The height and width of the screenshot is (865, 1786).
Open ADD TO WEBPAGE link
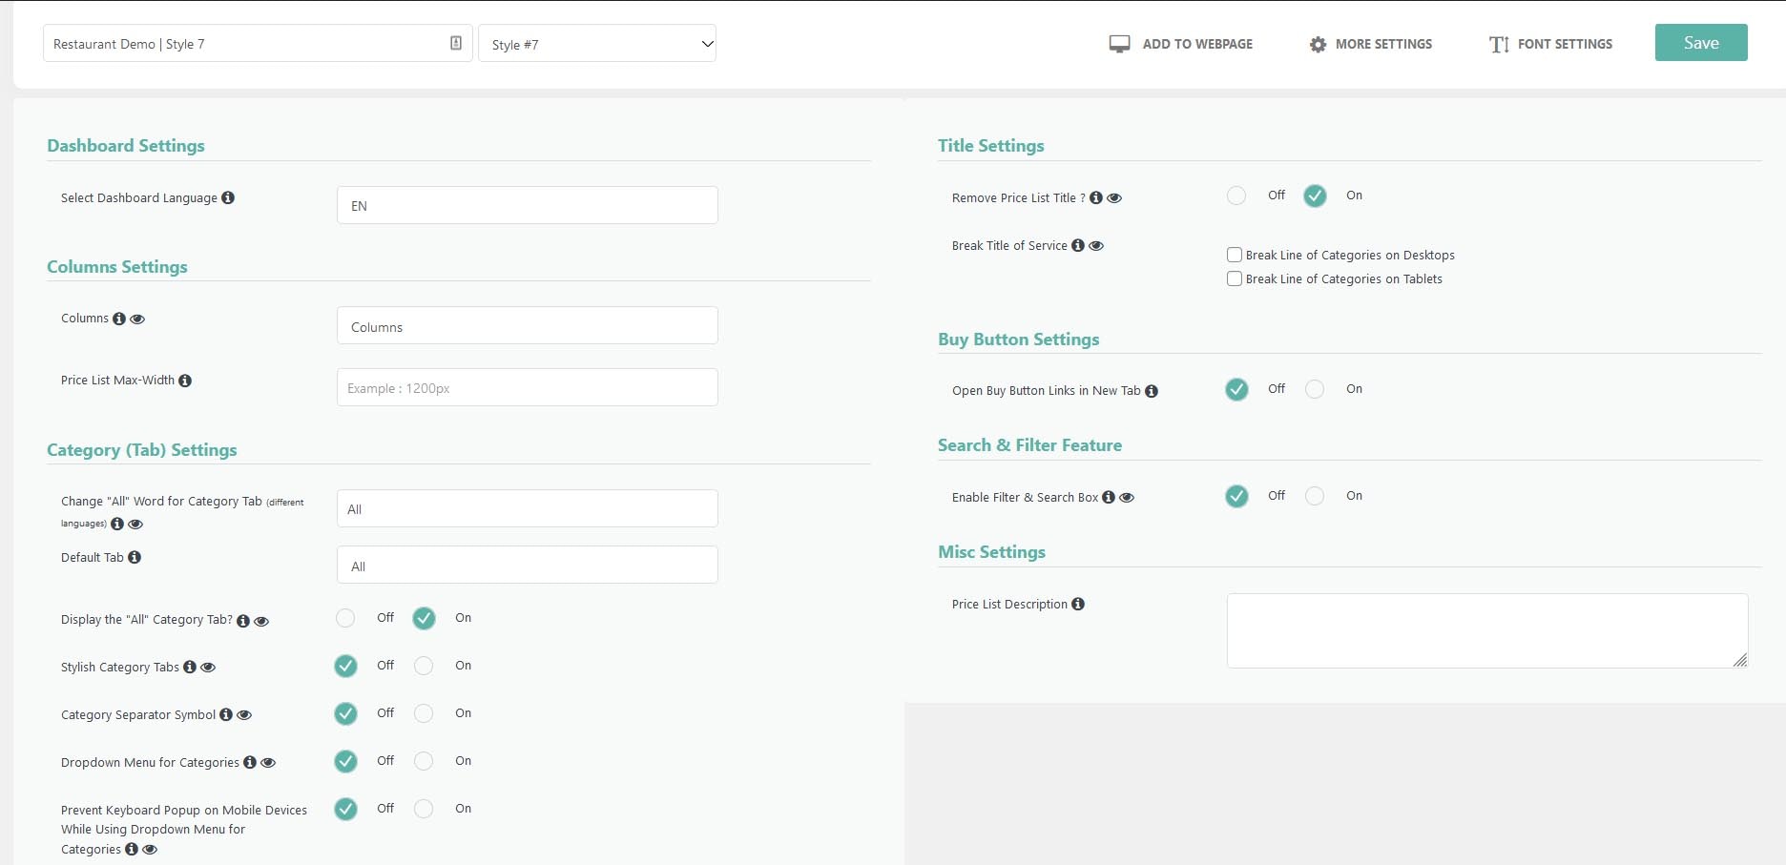[x=1181, y=44]
